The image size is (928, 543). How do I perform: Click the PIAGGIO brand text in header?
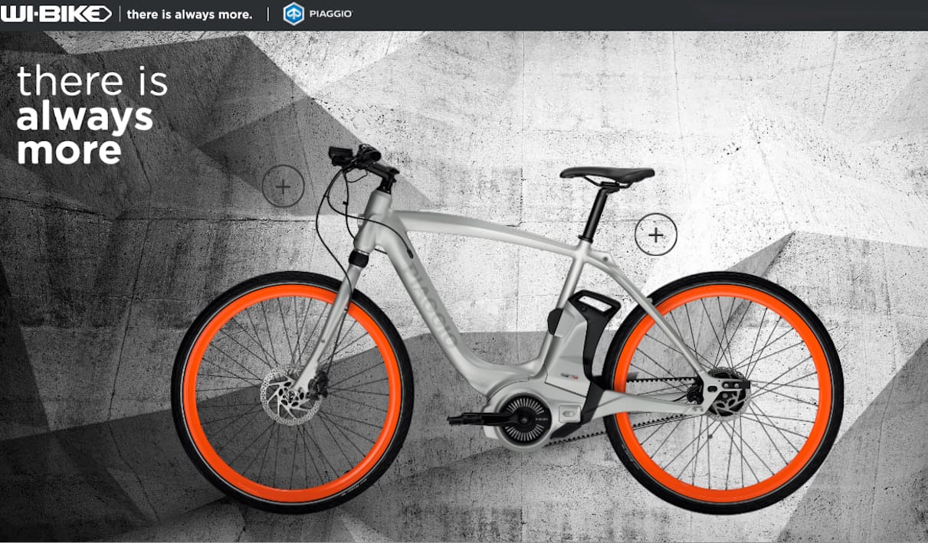coord(330,14)
